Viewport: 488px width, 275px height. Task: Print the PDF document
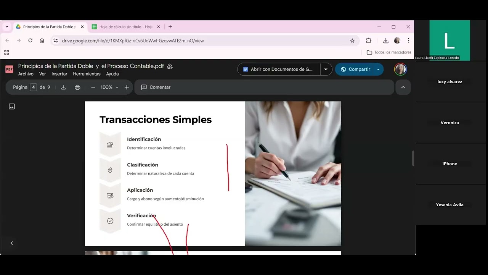[x=77, y=87]
